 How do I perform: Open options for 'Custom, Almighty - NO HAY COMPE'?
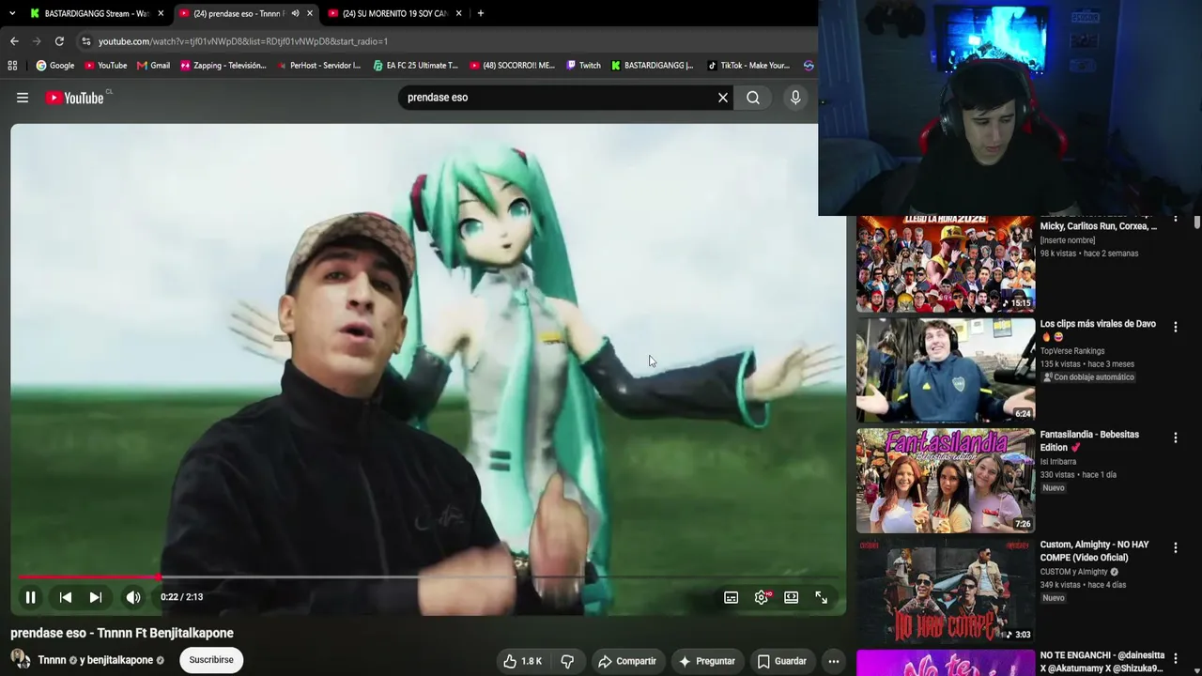(x=1175, y=548)
